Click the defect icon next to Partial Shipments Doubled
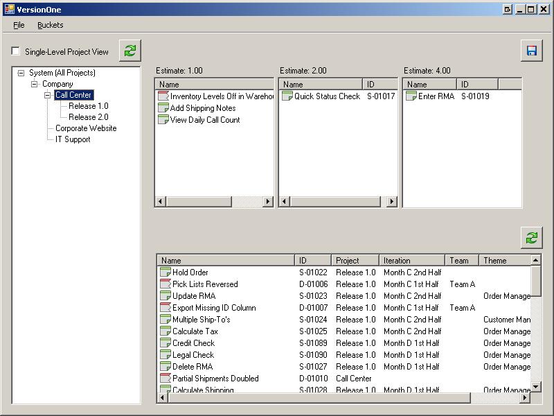The height and width of the screenshot is (416, 554). click(x=166, y=378)
